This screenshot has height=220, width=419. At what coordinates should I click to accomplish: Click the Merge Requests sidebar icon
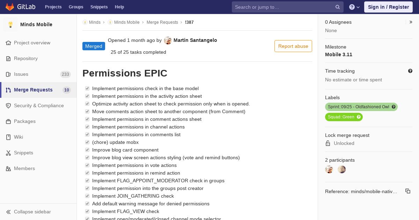tap(8, 90)
